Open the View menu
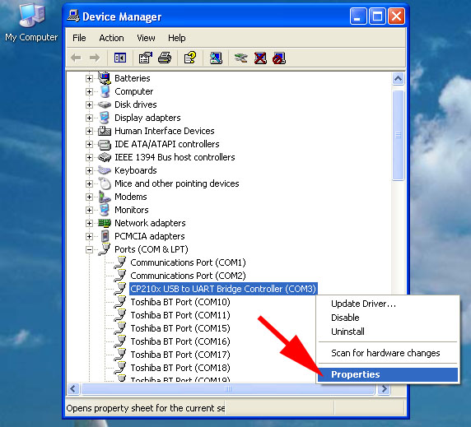The image size is (471, 427). (x=146, y=38)
